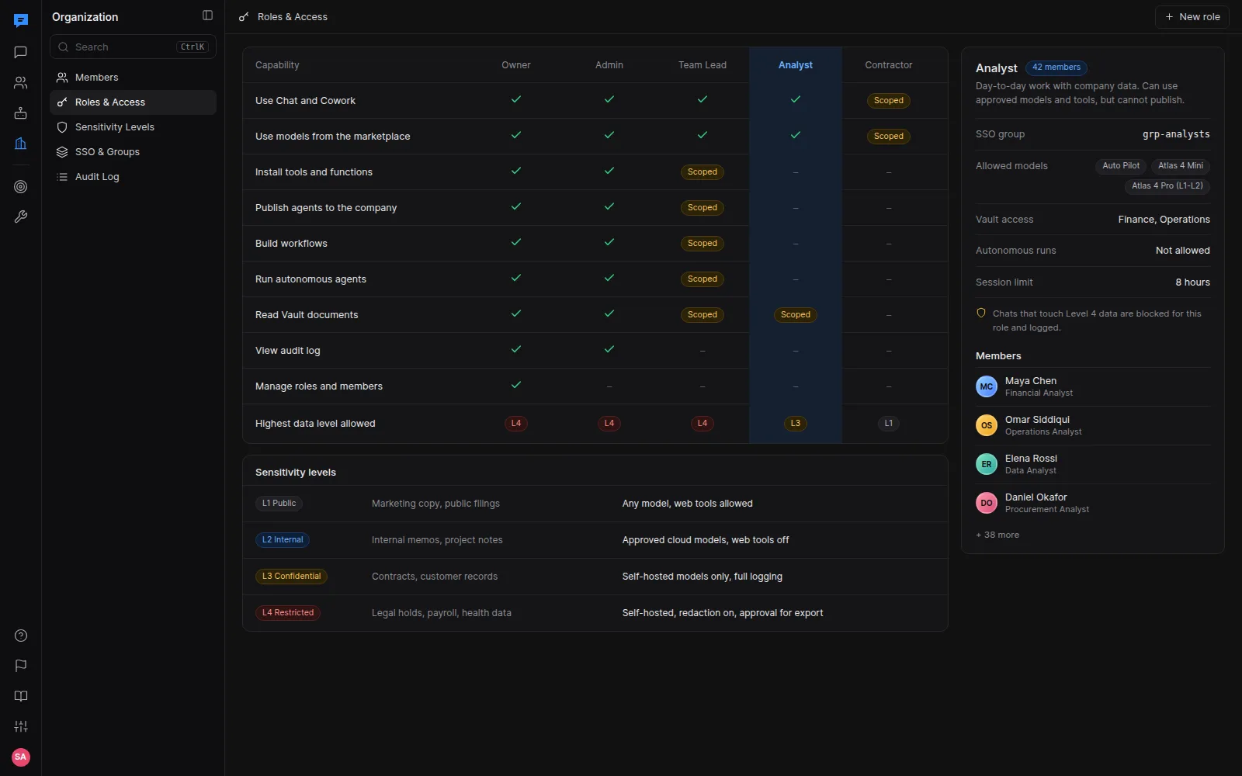
Task: Click Analyst's Scoped badge for Read Vault documents
Action: tap(796, 315)
